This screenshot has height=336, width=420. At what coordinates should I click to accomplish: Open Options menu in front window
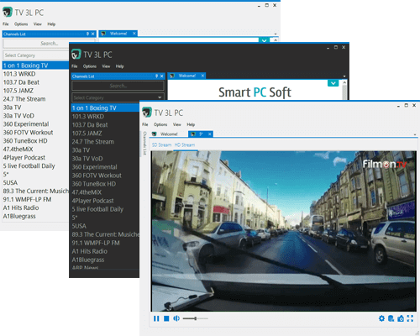point(160,124)
